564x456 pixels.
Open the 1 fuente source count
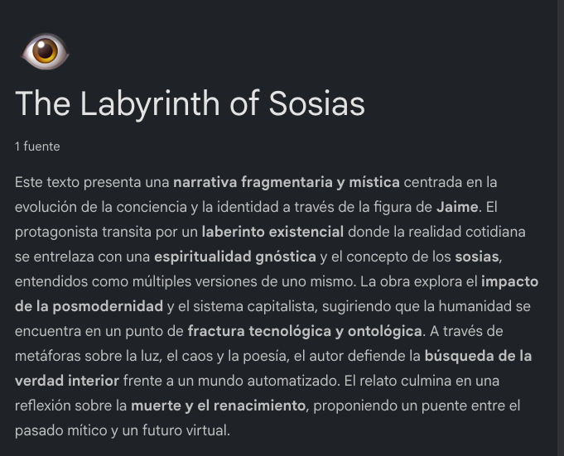[x=37, y=146]
